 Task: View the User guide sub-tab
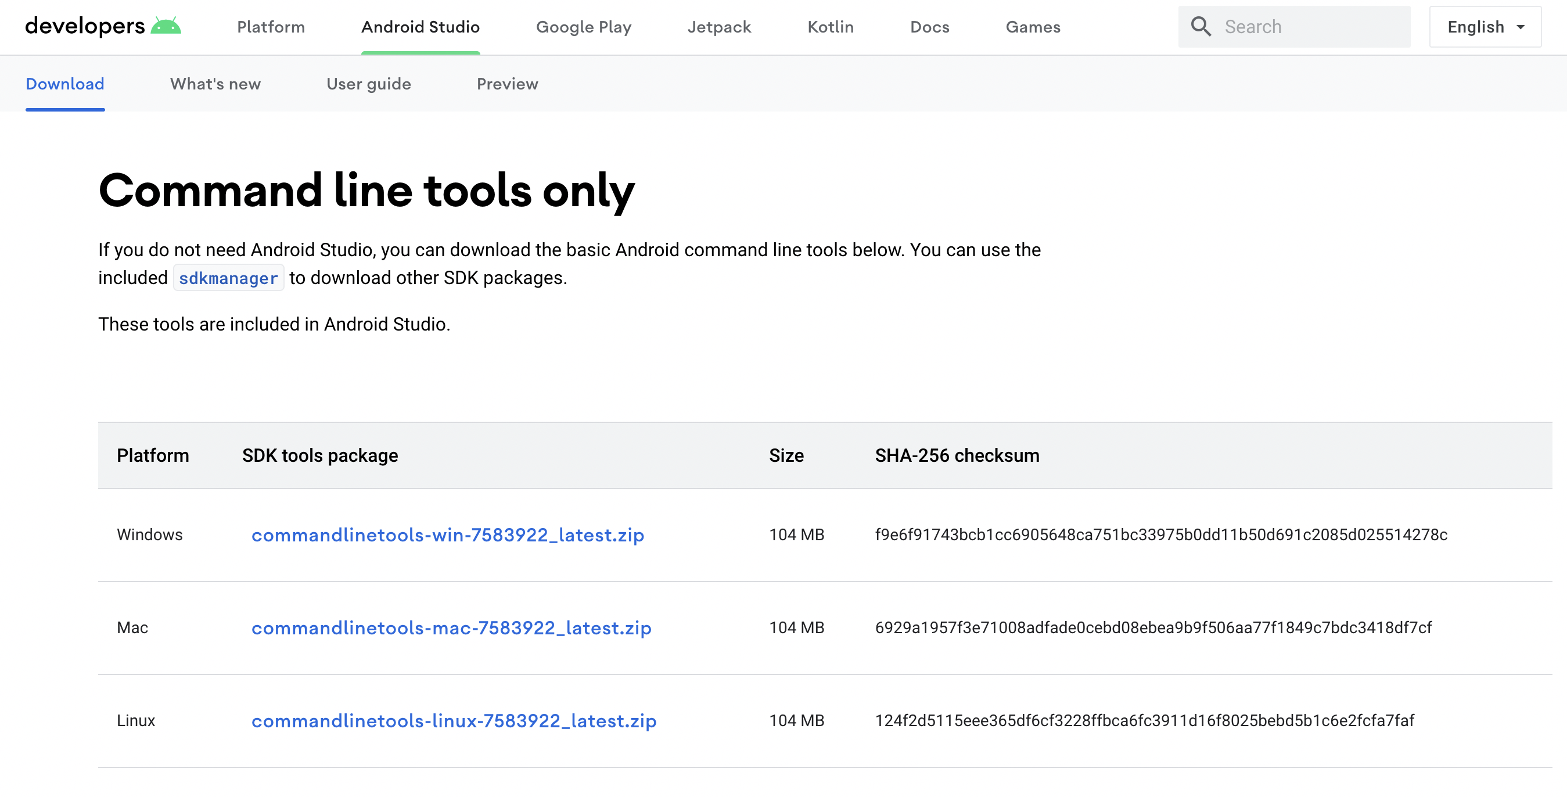coord(369,84)
